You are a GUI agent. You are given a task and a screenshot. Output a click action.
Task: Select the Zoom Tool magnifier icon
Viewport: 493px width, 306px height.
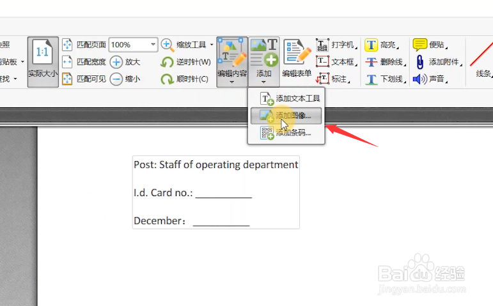point(168,45)
